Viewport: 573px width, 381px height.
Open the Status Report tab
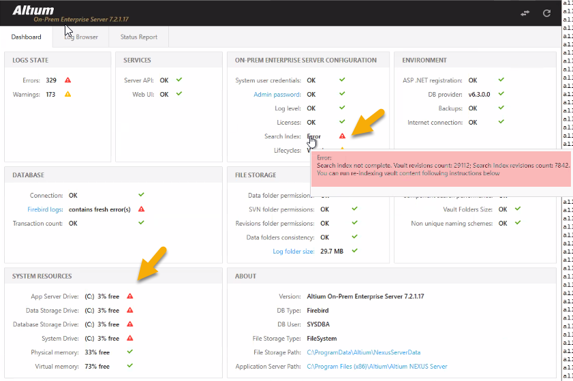point(138,37)
